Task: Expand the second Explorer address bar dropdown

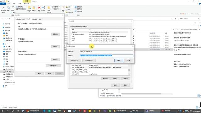Action: pos(173,29)
